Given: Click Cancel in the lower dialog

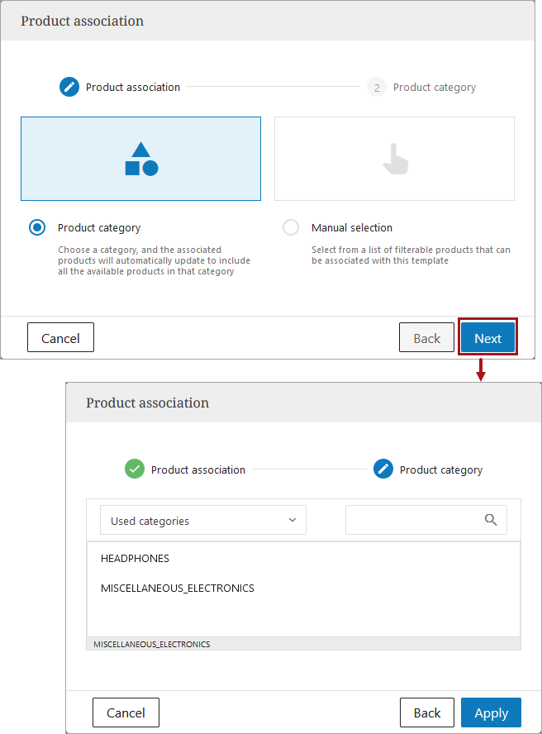Looking at the screenshot, I should pyautogui.click(x=126, y=713).
